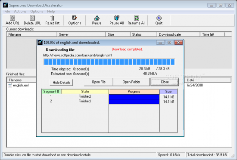Click the segment table Size column header
237x160 pixels.
coord(168,92)
